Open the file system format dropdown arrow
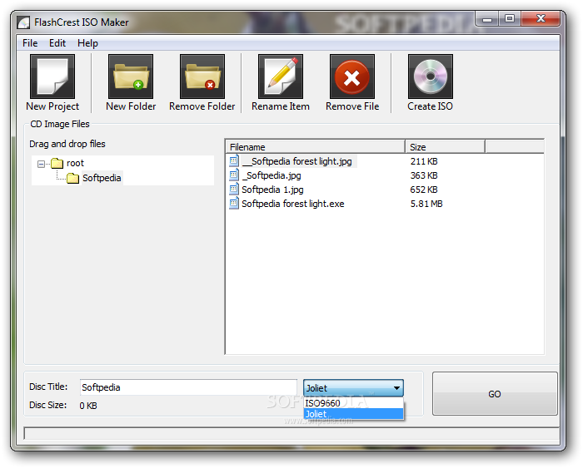Image resolution: width=583 pixels, height=468 pixels. 396,388
